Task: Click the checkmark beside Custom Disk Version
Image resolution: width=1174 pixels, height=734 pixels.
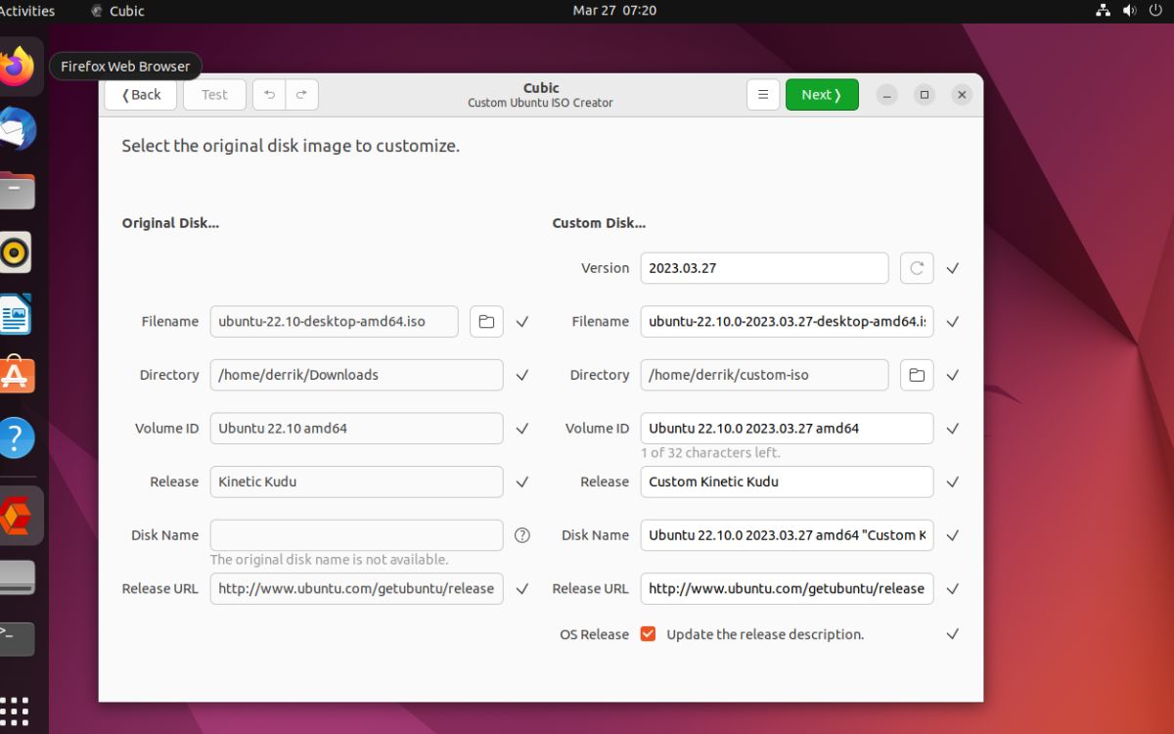Action: tap(952, 267)
